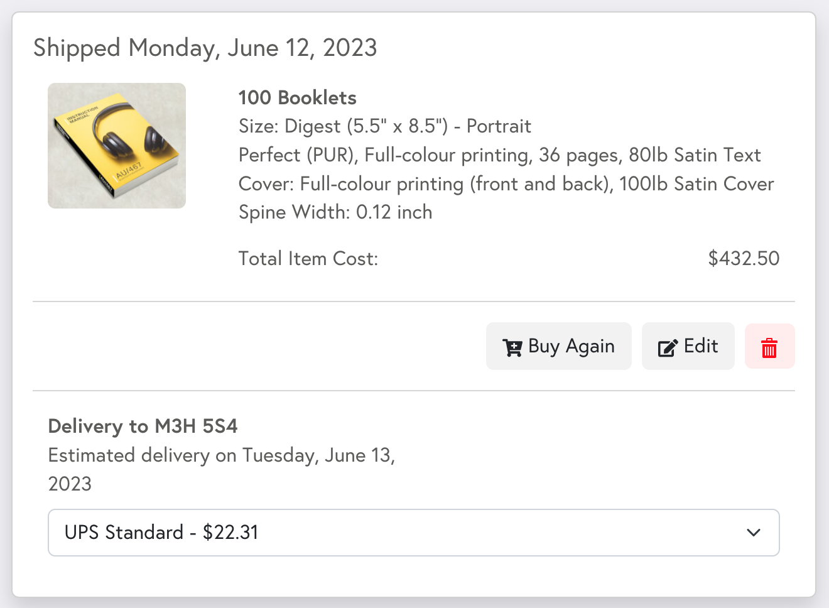Click the red trash delete icon
This screenshot has height=608, width=829.
(x=769, y=347)
